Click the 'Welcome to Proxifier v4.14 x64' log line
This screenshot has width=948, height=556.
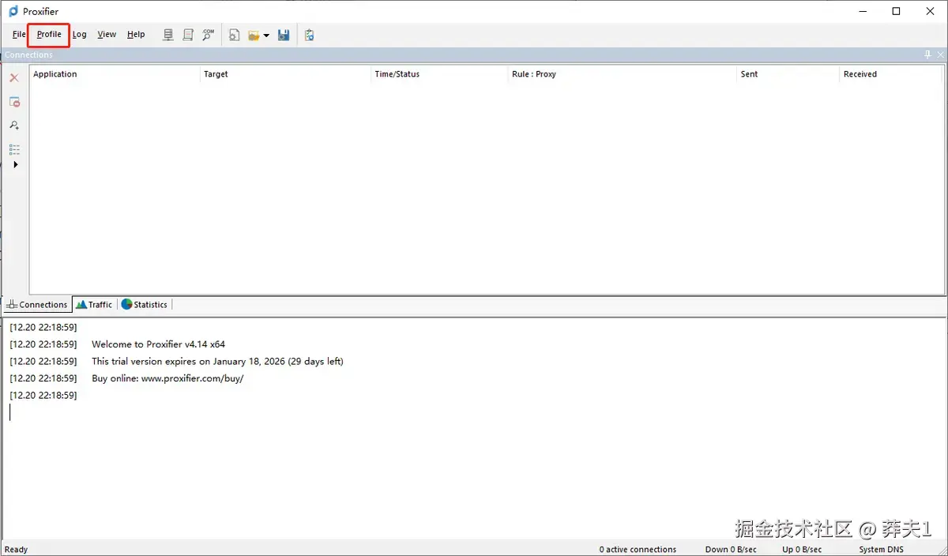158,344
